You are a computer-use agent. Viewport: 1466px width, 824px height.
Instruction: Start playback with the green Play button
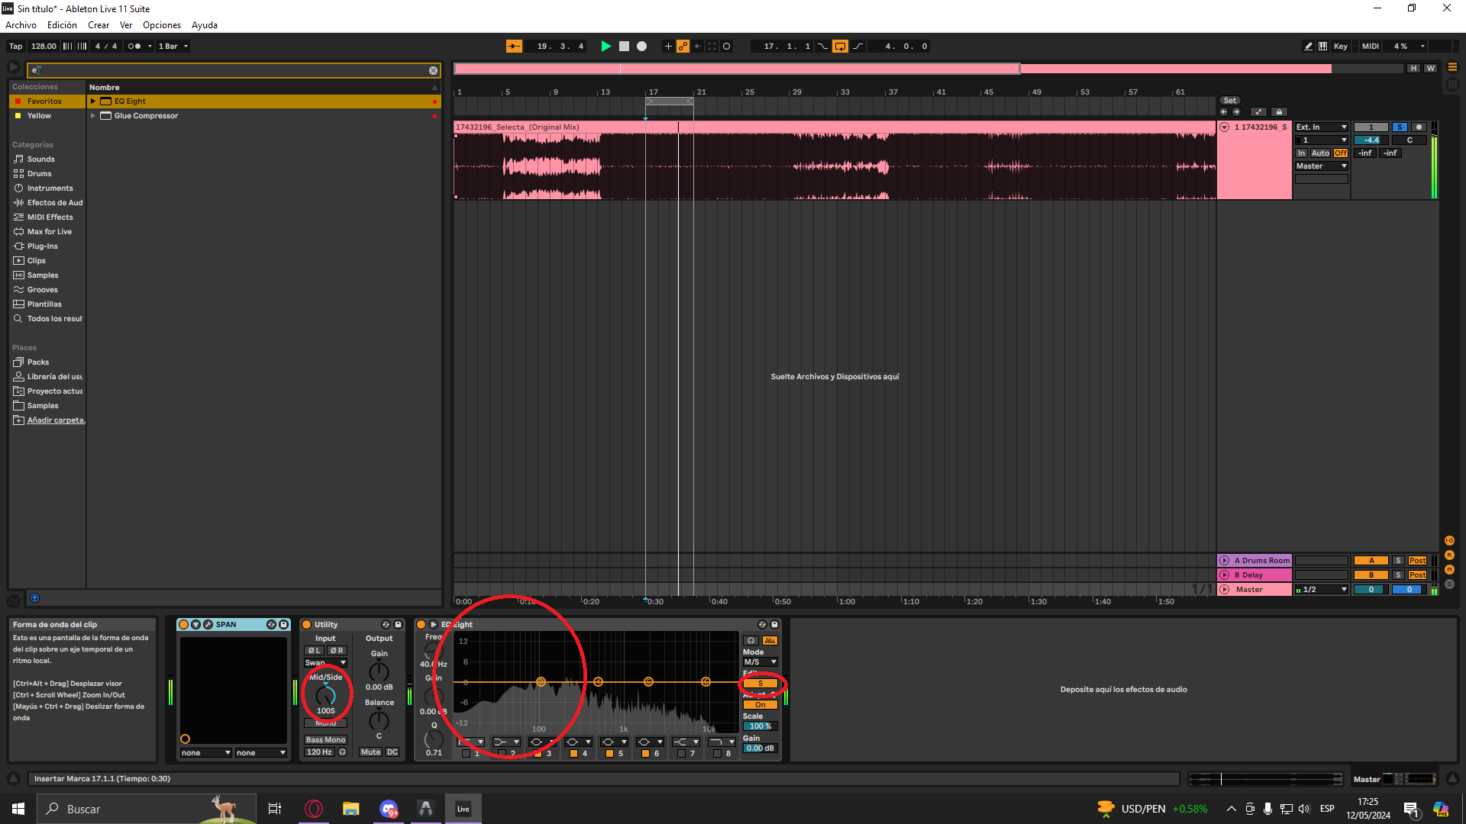[x=605, y=47]
